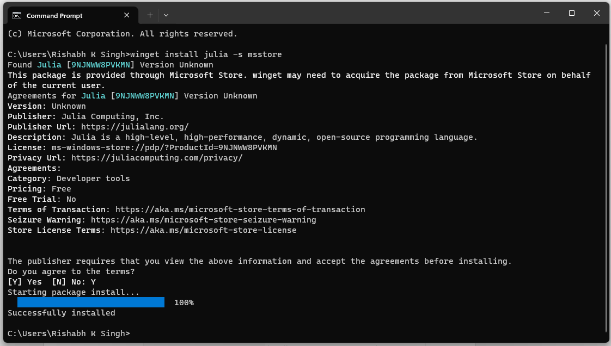This screenshot has height=346, width=611.
Task: Click the winget install julia command text
Action: tap(206, 54)
